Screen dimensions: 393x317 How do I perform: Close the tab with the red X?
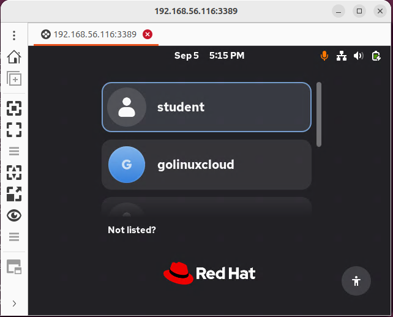point(148,34)
